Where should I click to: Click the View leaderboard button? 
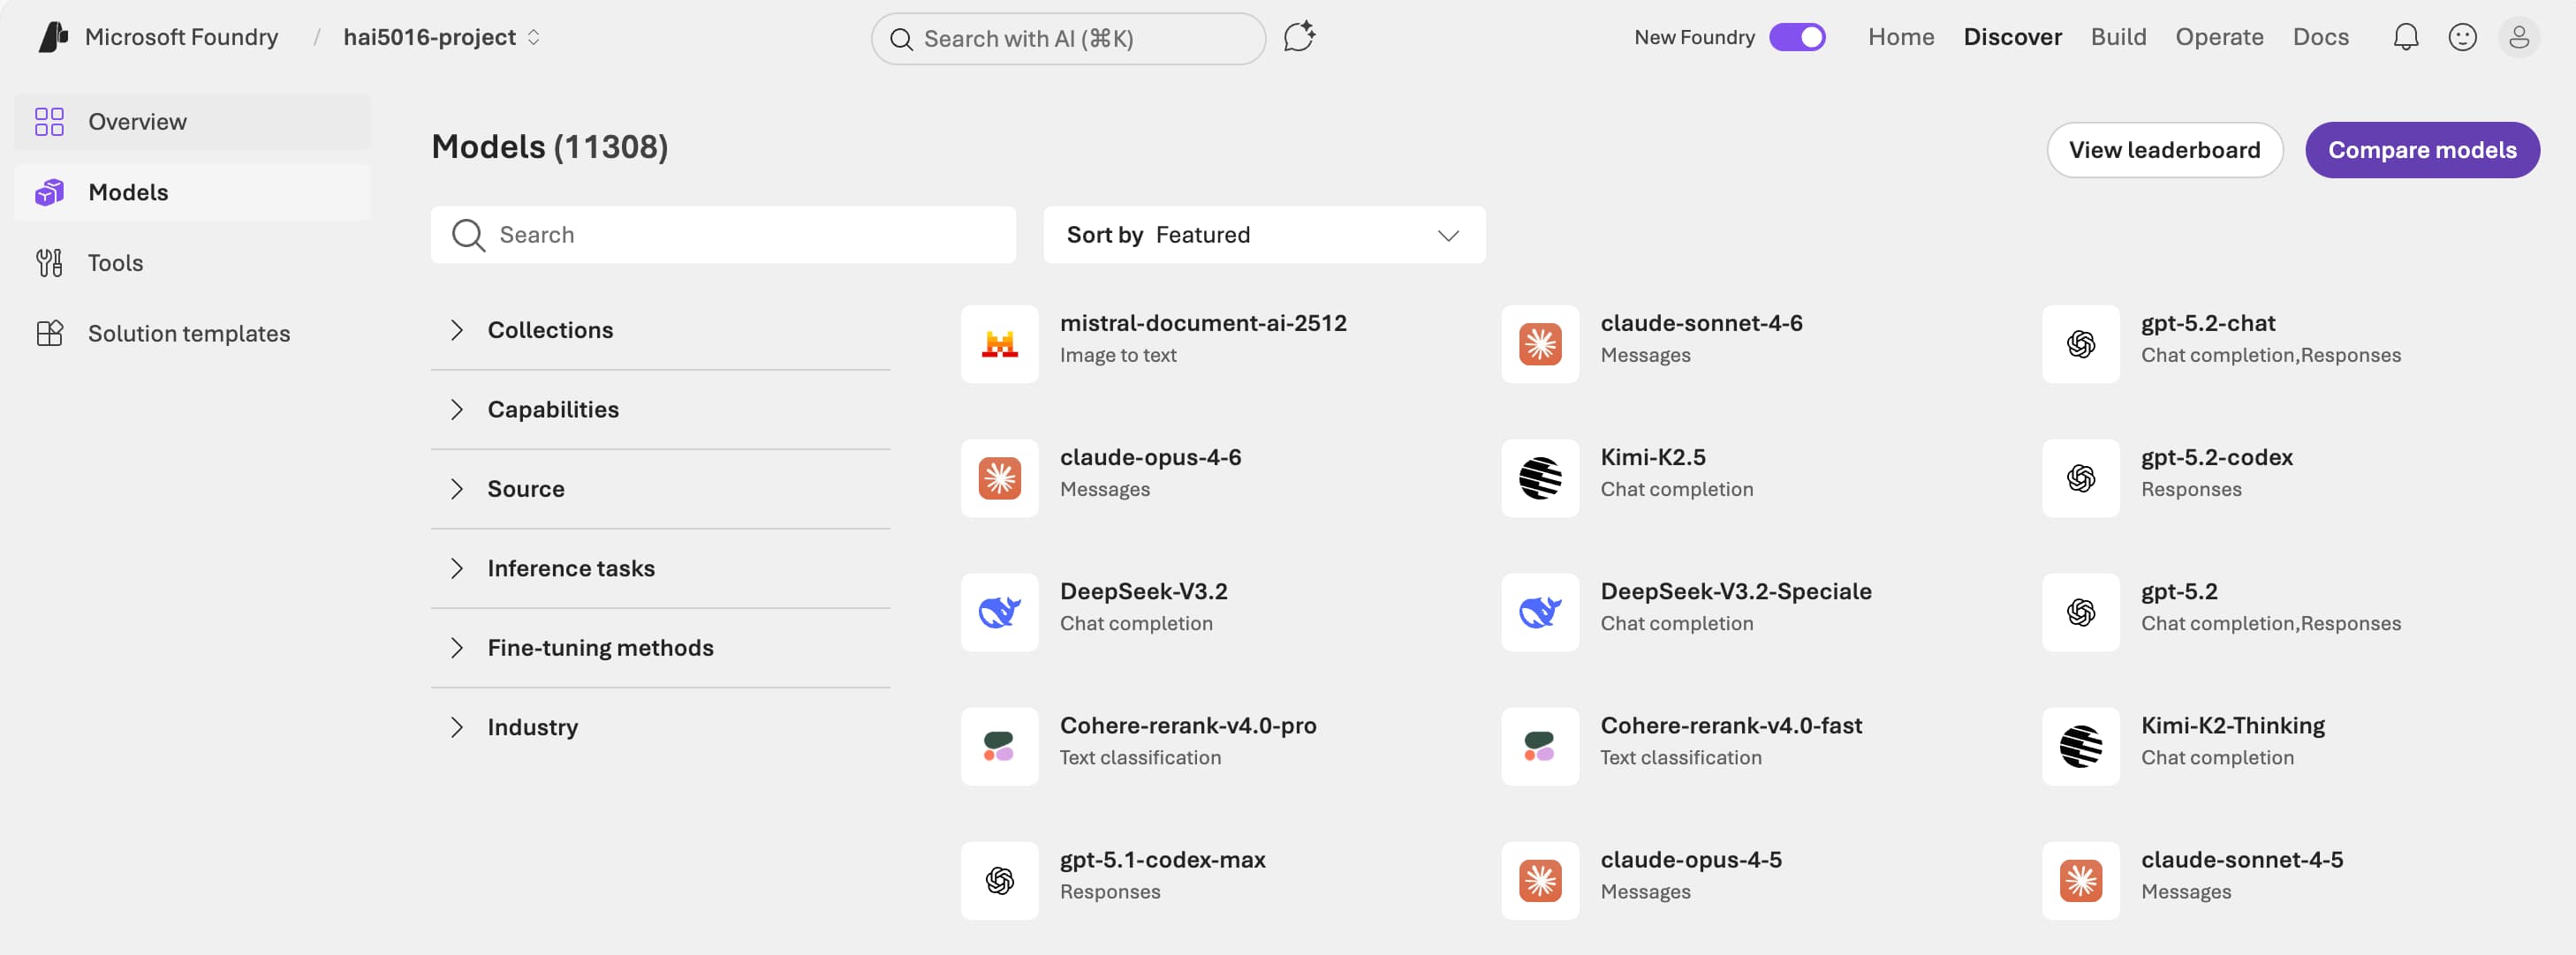pyautogui.click(x=2164, y=150)
